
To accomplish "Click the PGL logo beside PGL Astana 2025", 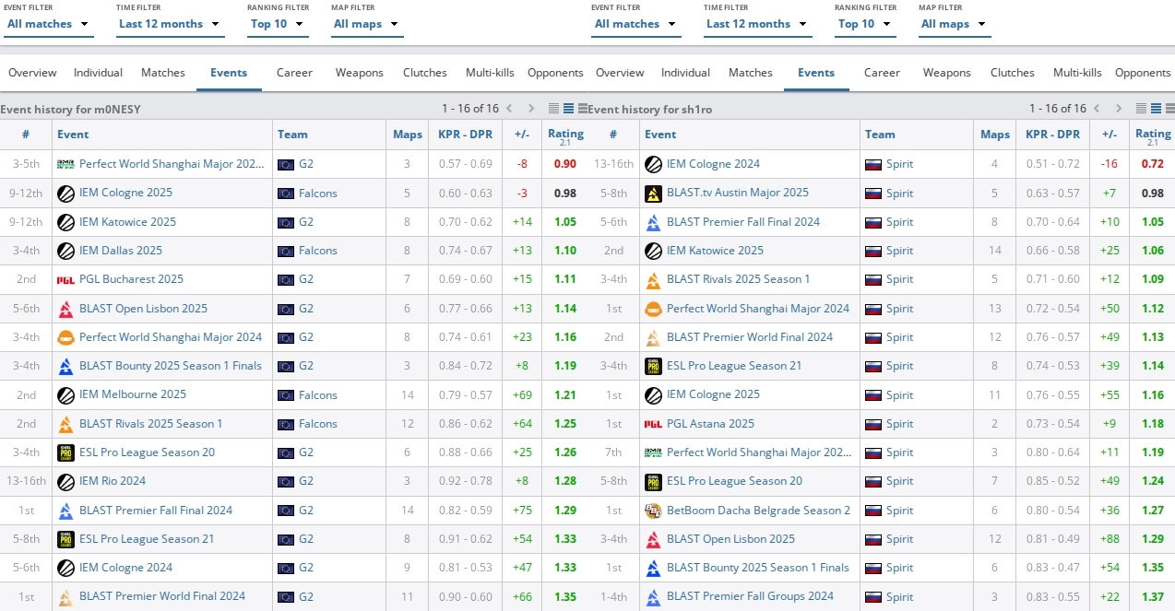I will coord(653,424).
